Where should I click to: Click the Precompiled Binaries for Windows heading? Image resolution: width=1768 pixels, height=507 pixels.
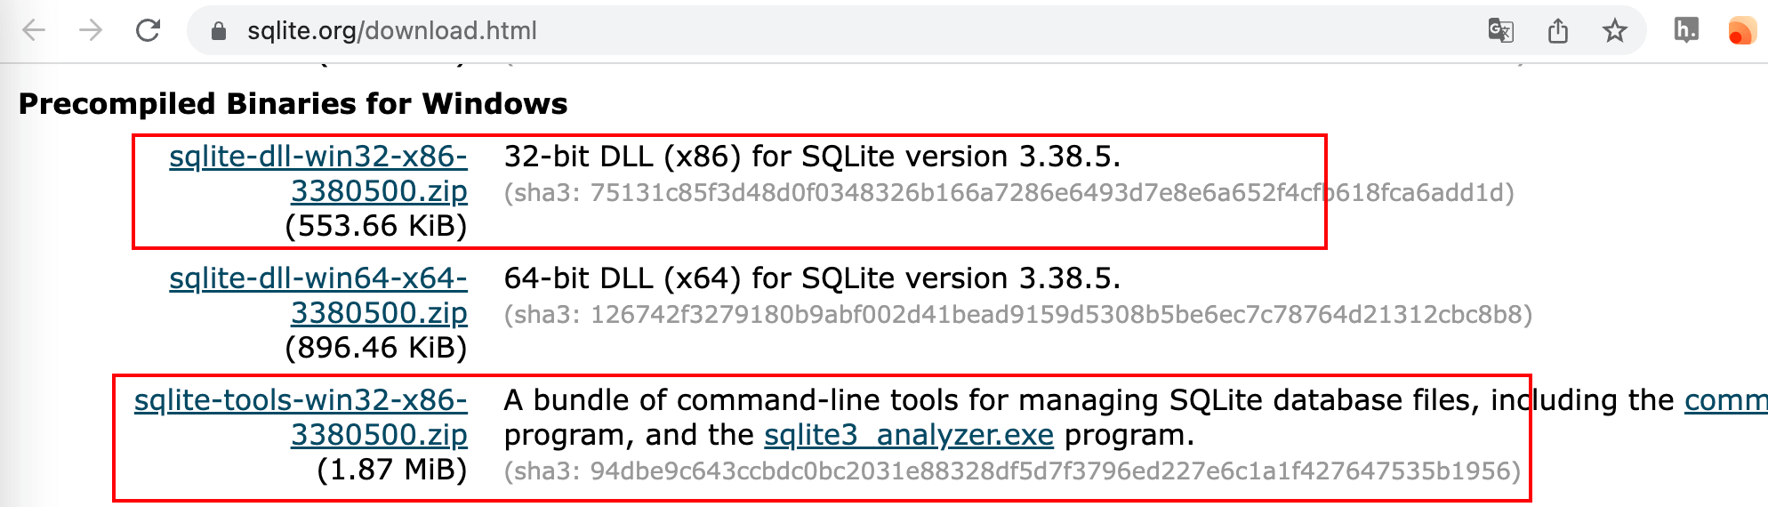[x=293, y=104]
